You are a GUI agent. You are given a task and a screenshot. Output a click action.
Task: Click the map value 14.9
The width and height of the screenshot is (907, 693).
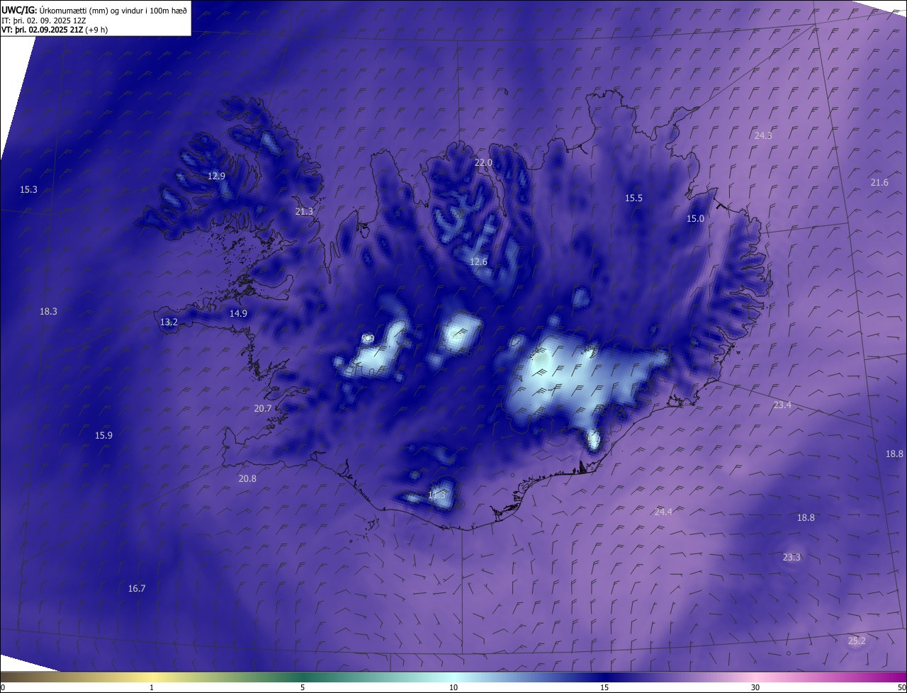[238, 313]
